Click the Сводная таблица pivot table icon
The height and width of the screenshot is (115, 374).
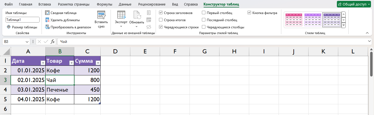click(47, 13)
